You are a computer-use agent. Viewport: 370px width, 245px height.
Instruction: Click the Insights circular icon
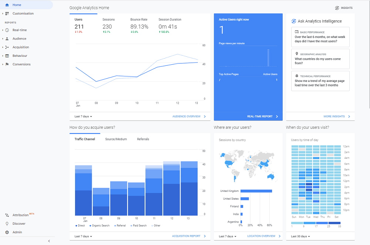337,8
